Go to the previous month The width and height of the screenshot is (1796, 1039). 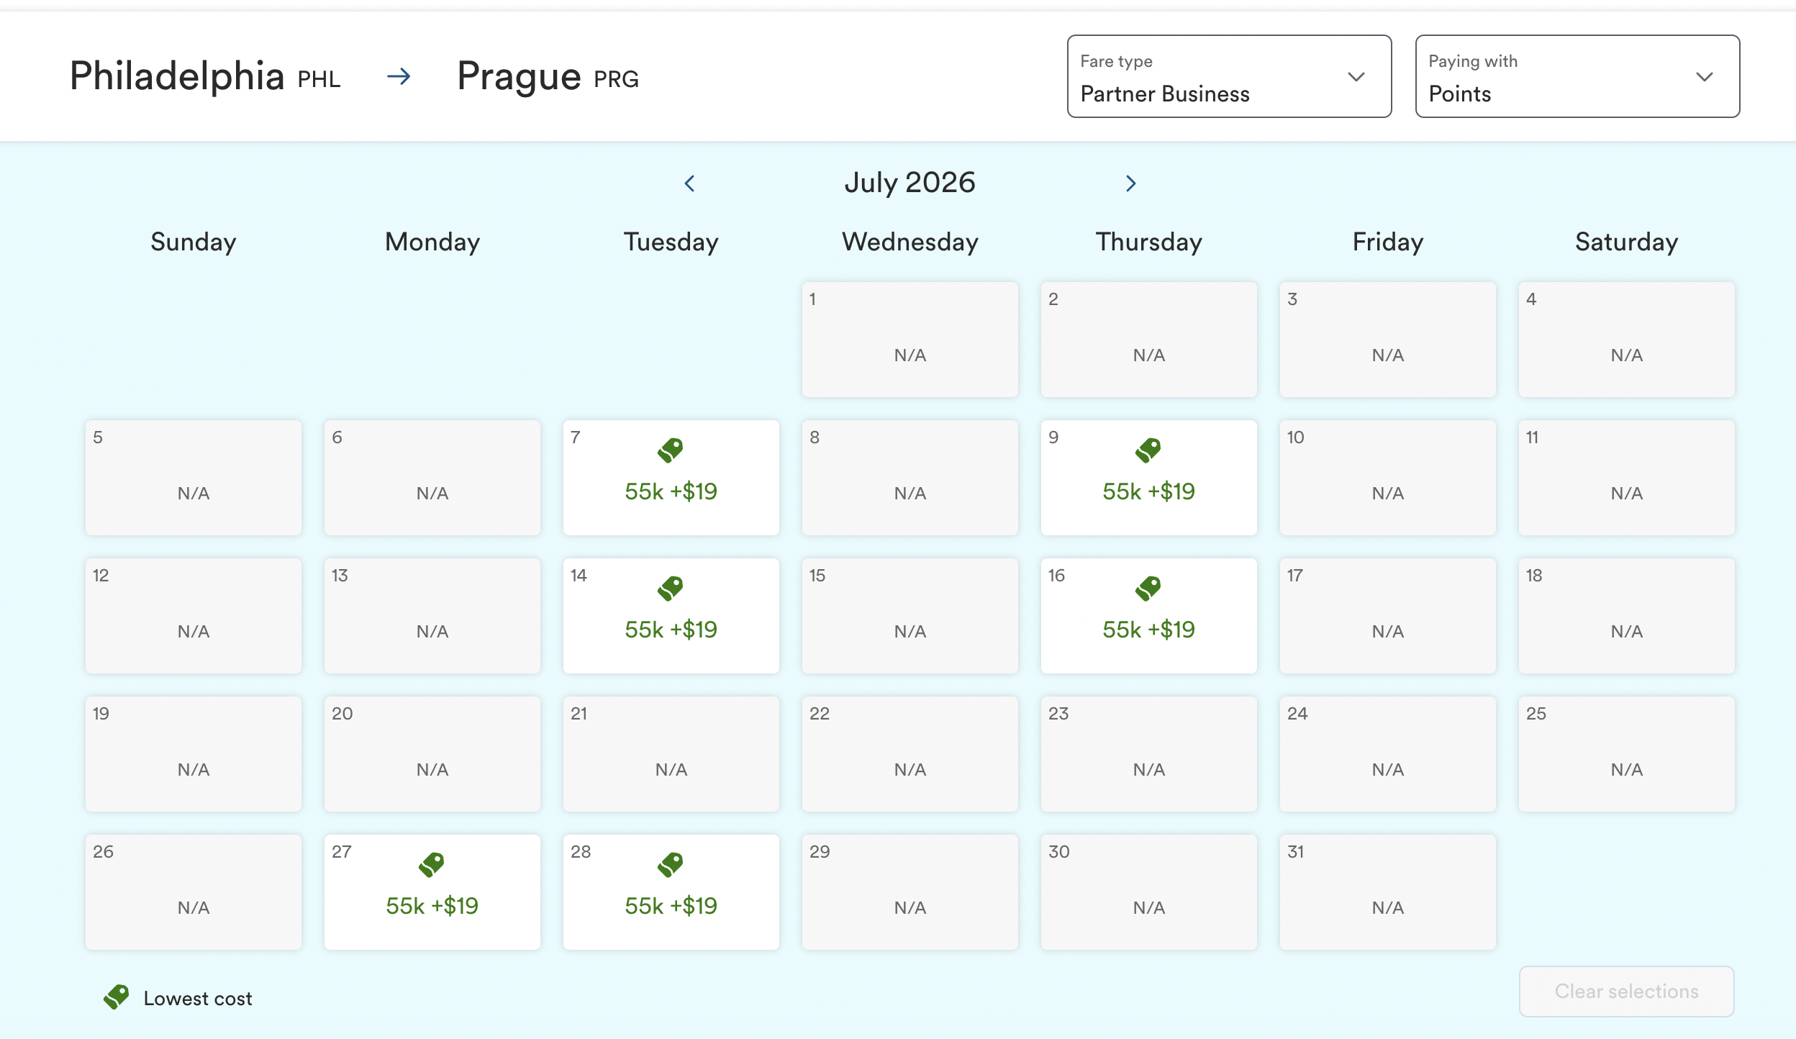point(689,183)
